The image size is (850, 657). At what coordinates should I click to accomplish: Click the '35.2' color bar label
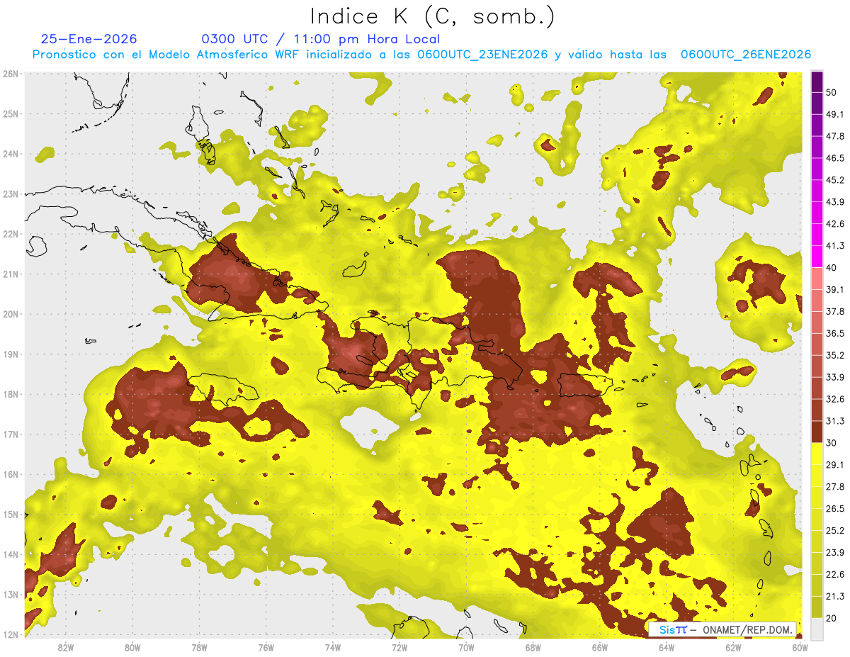(834, 355)
